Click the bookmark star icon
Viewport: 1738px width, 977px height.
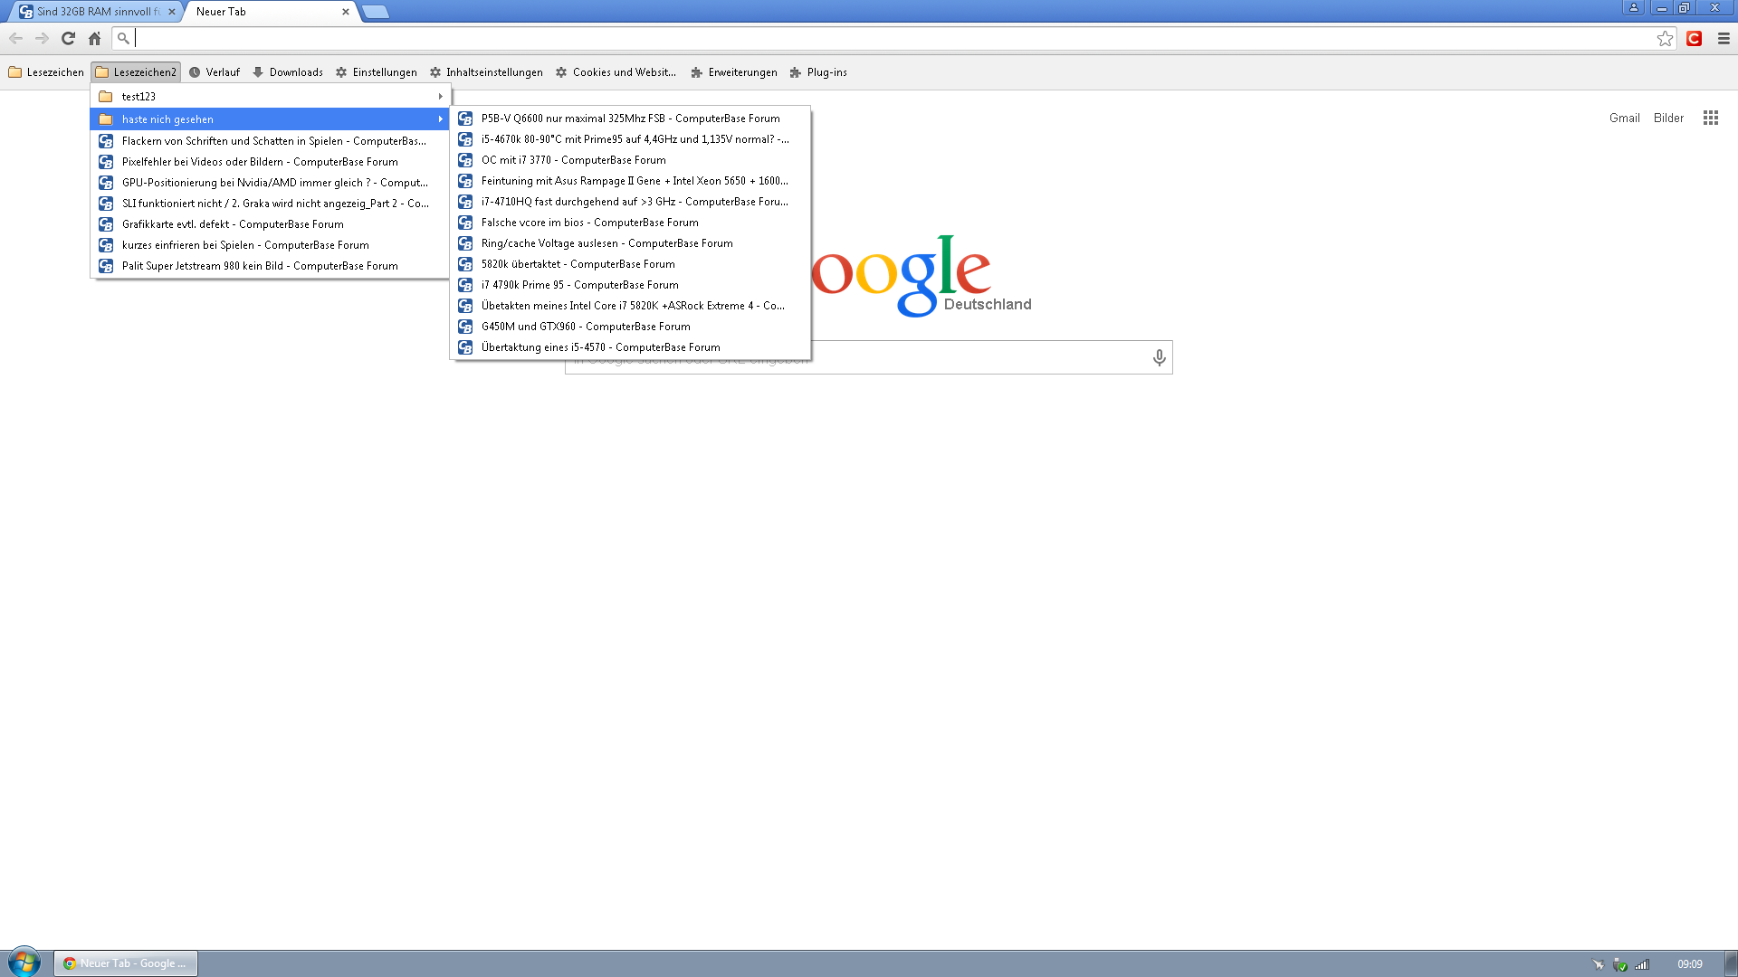tap(1665, 38)
